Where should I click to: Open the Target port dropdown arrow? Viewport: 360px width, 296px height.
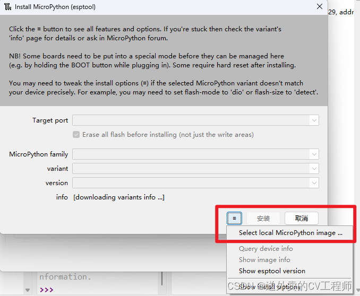click(314, 120)
